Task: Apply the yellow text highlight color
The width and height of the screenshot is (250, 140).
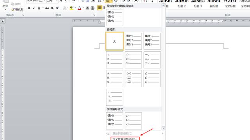Action: click(71, 8)
